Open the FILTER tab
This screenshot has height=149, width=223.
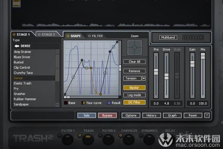97,36
